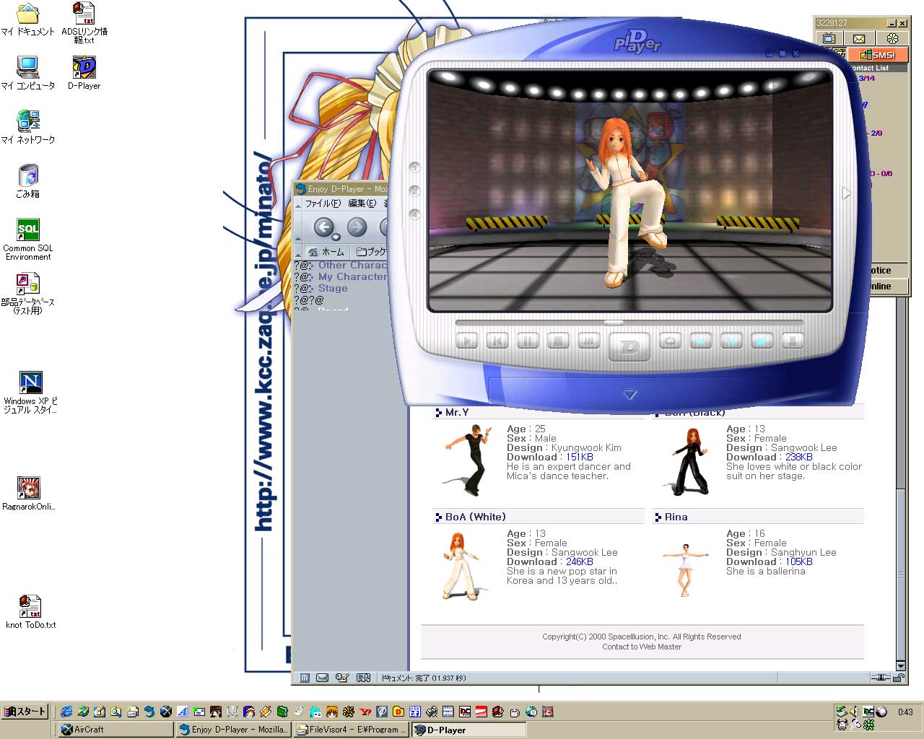Viewport: 924px width, 739px height.
Task: Select the ADSLリンク情報.txt desktop file
Action: (x=84, y=23)
